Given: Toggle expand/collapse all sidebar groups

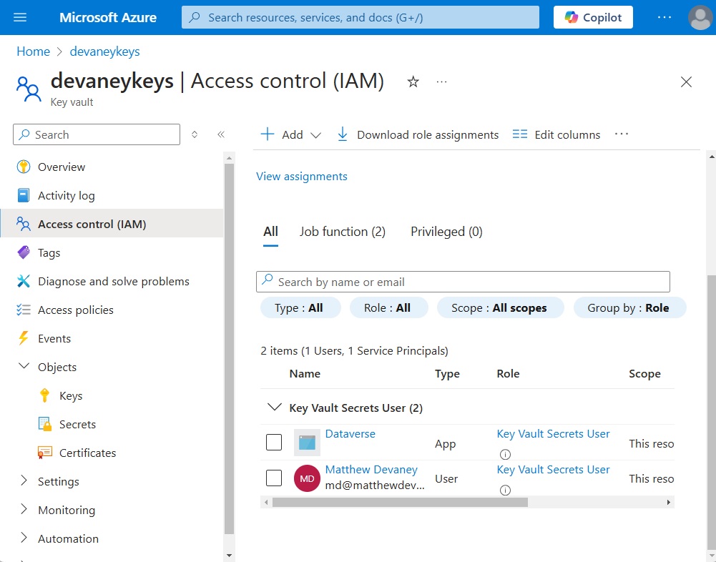Looking at the screenshot, I should (x=195, y=134).
